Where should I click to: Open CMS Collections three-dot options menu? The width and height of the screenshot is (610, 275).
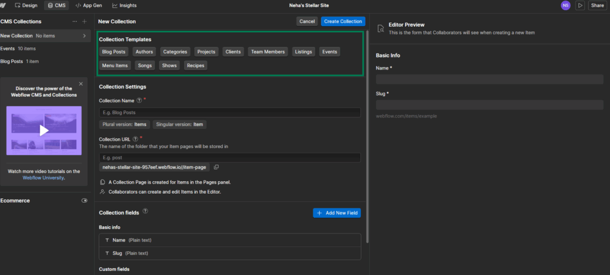pyautogui.click(x=74, y=21)
